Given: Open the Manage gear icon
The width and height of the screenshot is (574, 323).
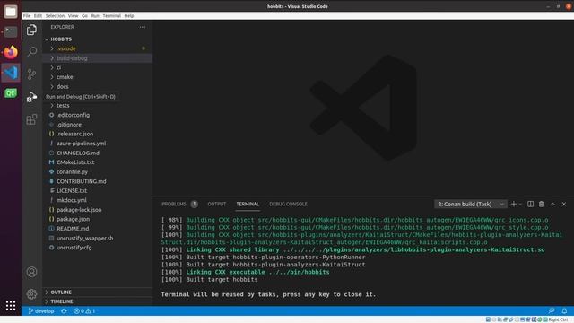Looking at the screenshot, I should point(32,293).
